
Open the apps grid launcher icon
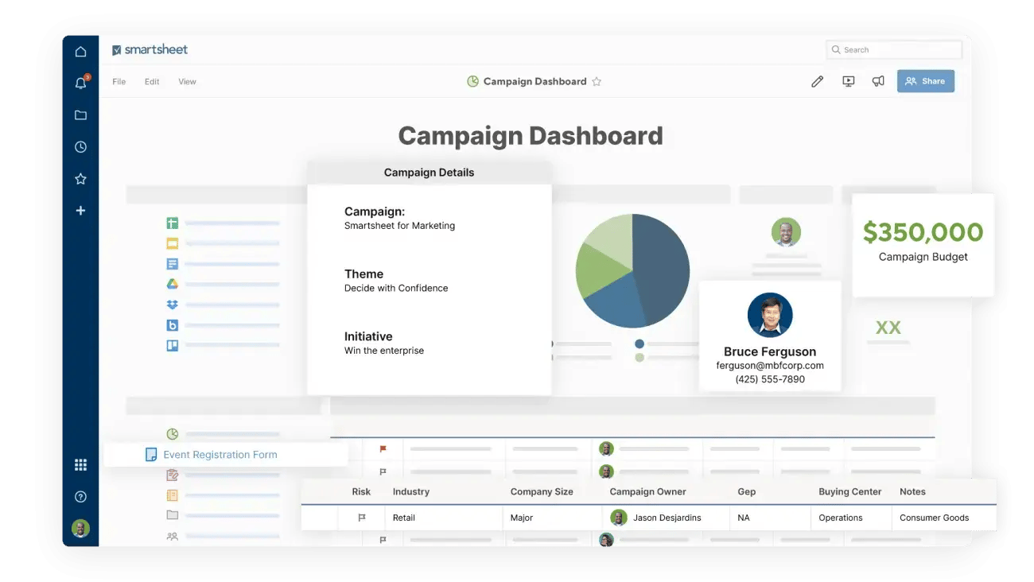(80, 465)
